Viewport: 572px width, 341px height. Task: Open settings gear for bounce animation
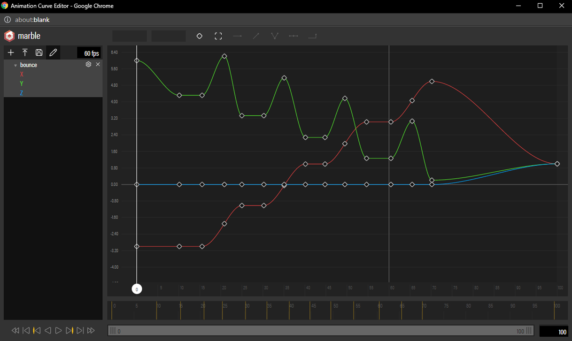click(88, 64)
